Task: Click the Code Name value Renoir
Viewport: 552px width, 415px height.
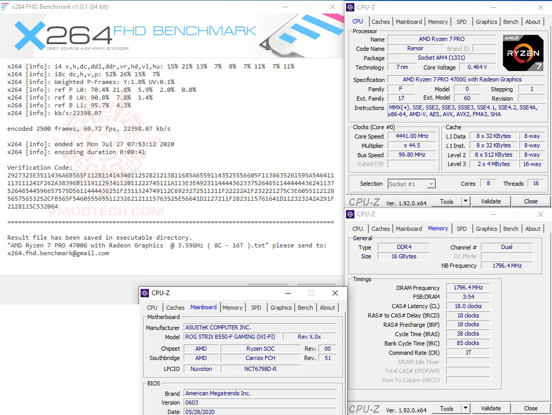Action: pos(415,49)
